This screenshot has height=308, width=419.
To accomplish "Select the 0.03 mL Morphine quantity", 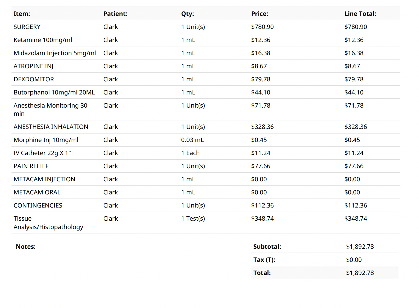I will click(192, 140).
